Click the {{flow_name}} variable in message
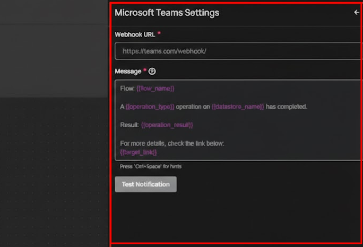Viewport: 363px width, 247px height. [155, 89]
